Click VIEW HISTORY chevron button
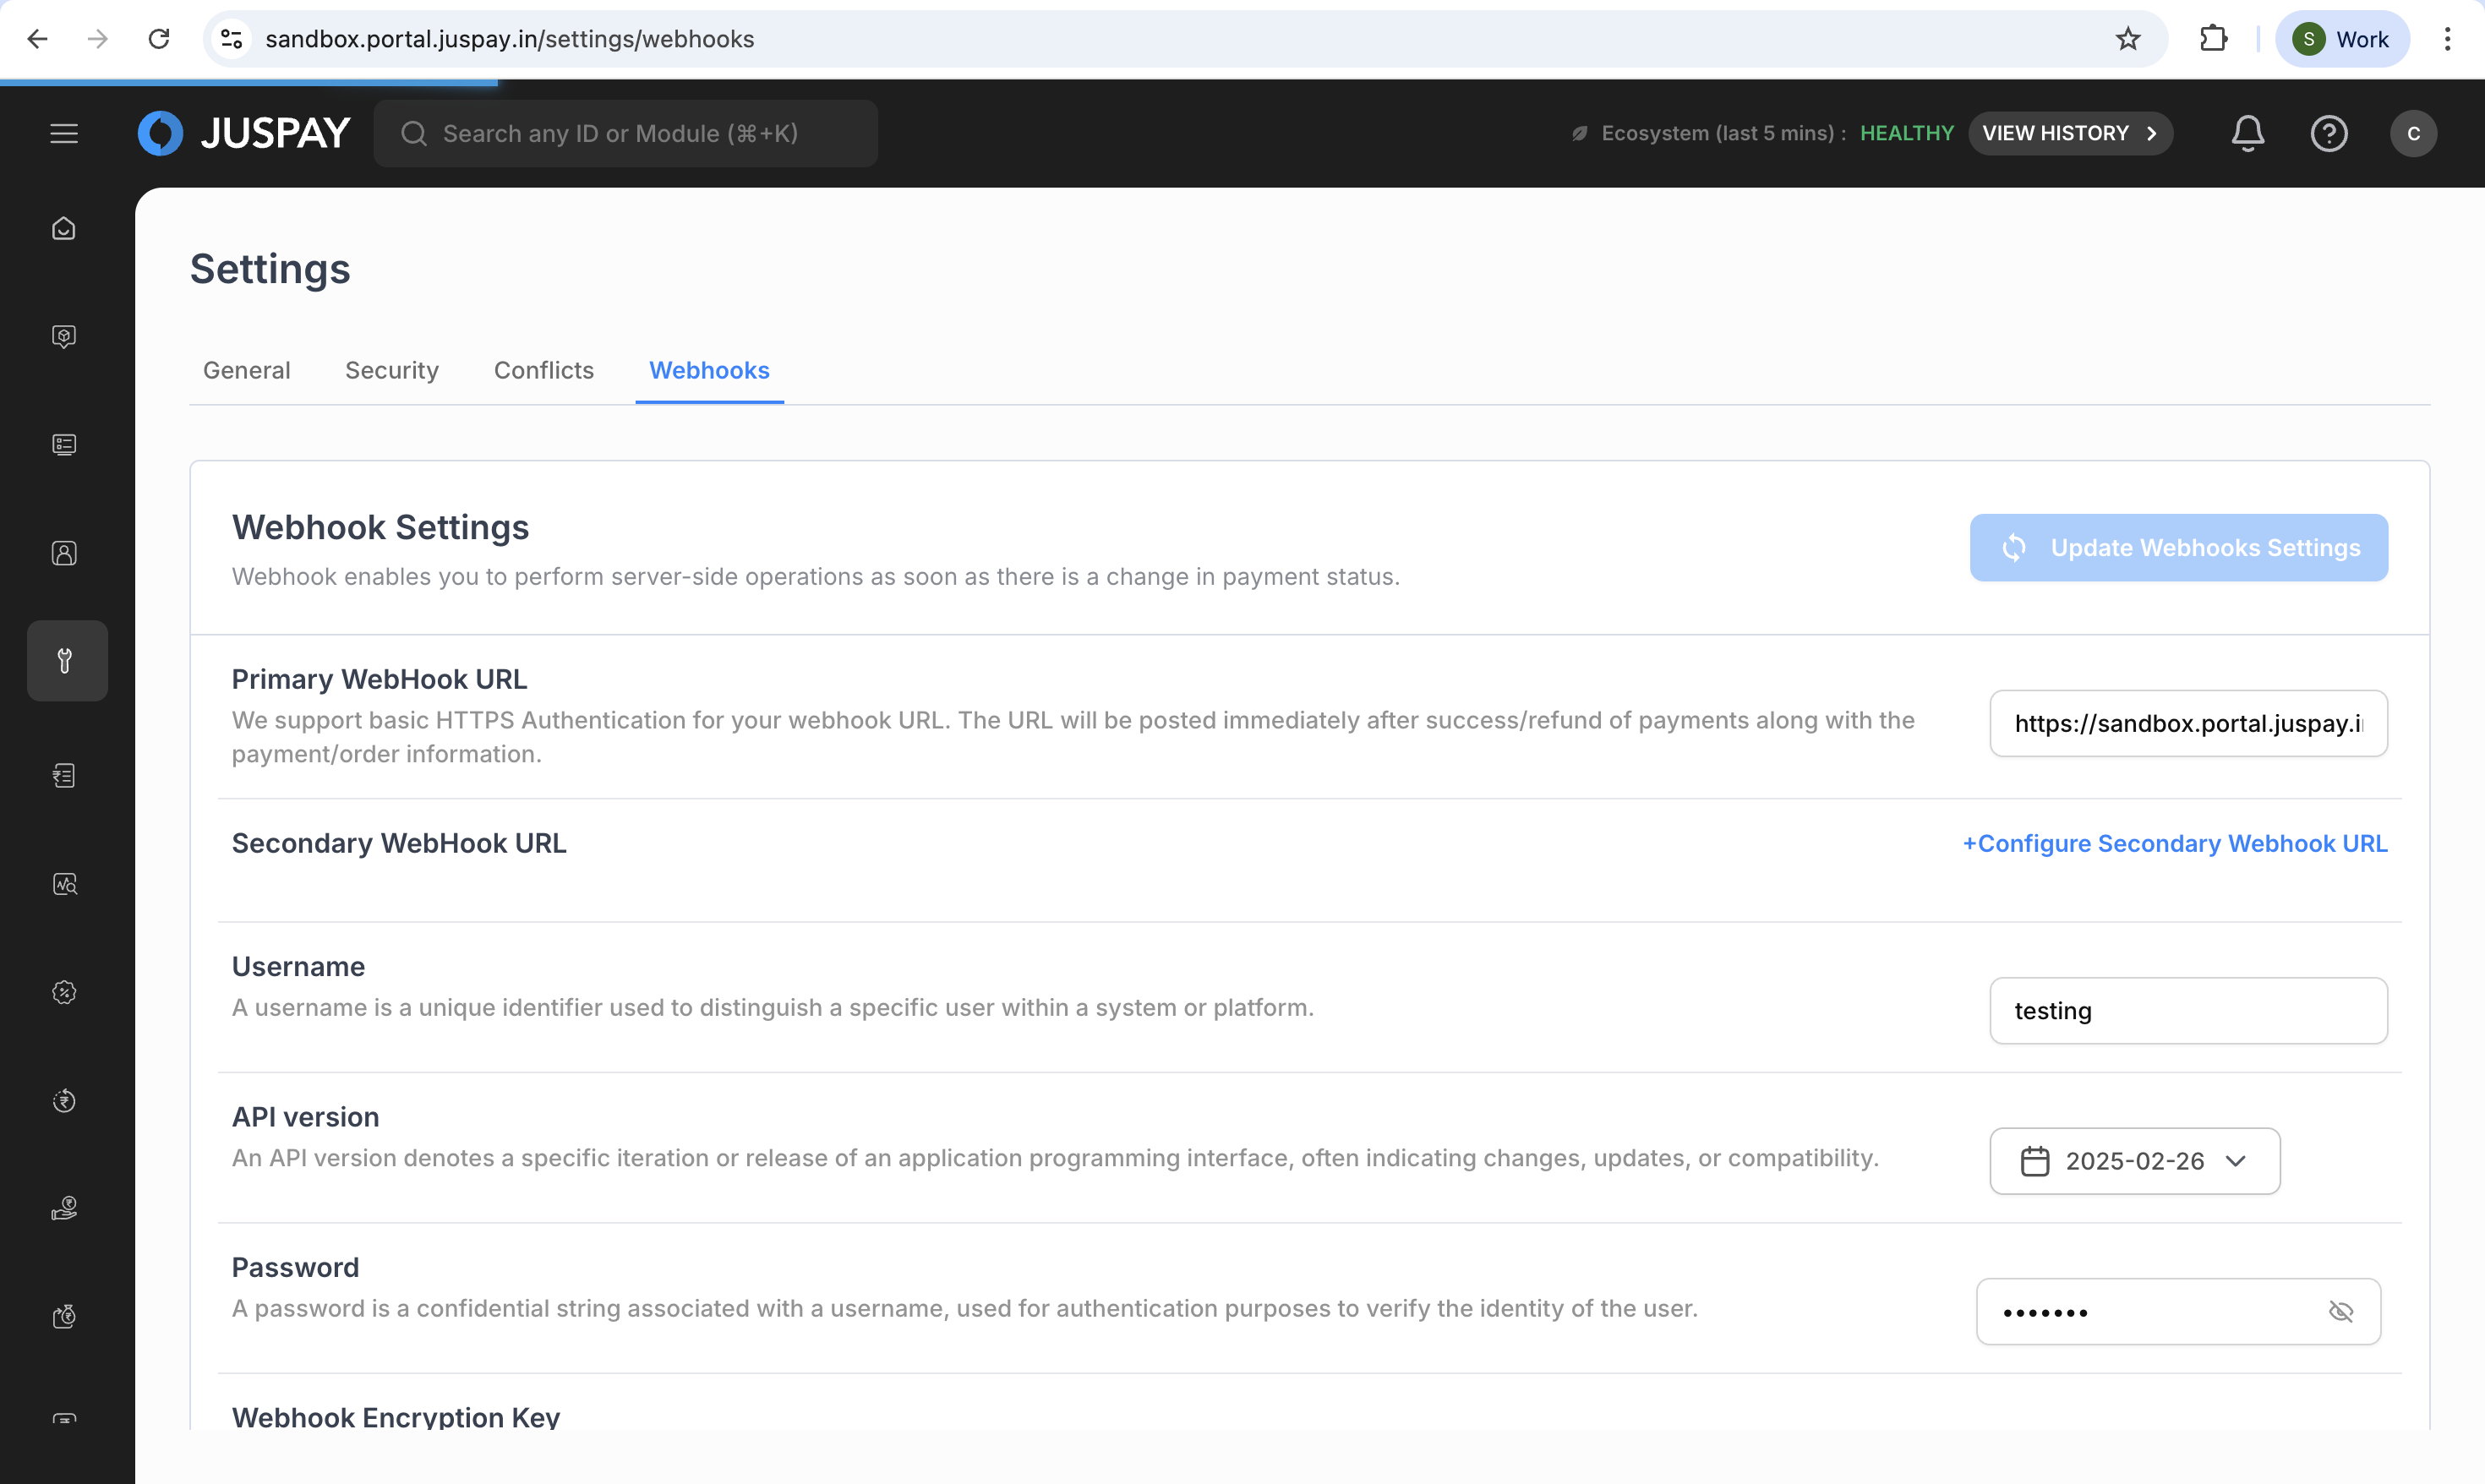Image resolution: width=2485 pixels, height=1484 pixels. click(2069, 133)
